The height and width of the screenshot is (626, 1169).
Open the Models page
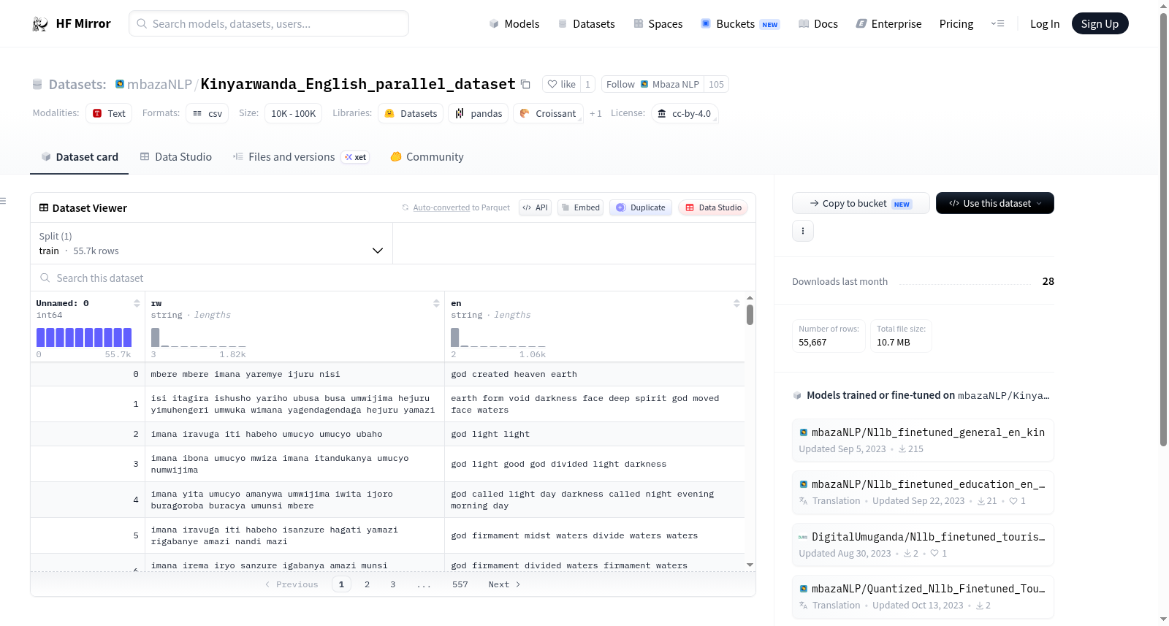click(x=514, y=24)
